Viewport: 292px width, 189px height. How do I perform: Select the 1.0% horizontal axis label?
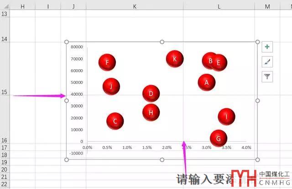127,148
